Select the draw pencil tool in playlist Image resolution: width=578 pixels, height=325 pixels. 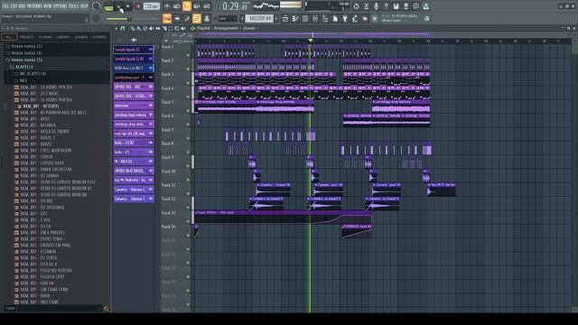pyautogui.click(x=133, y=28)
